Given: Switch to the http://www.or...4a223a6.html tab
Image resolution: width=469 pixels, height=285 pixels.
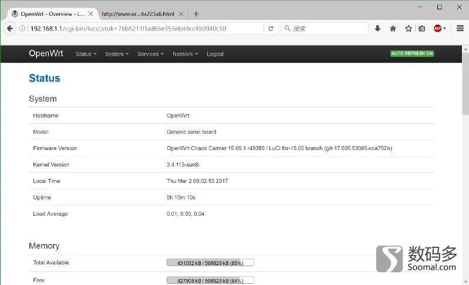Looking at the screenshot, I should click(138, 13).
